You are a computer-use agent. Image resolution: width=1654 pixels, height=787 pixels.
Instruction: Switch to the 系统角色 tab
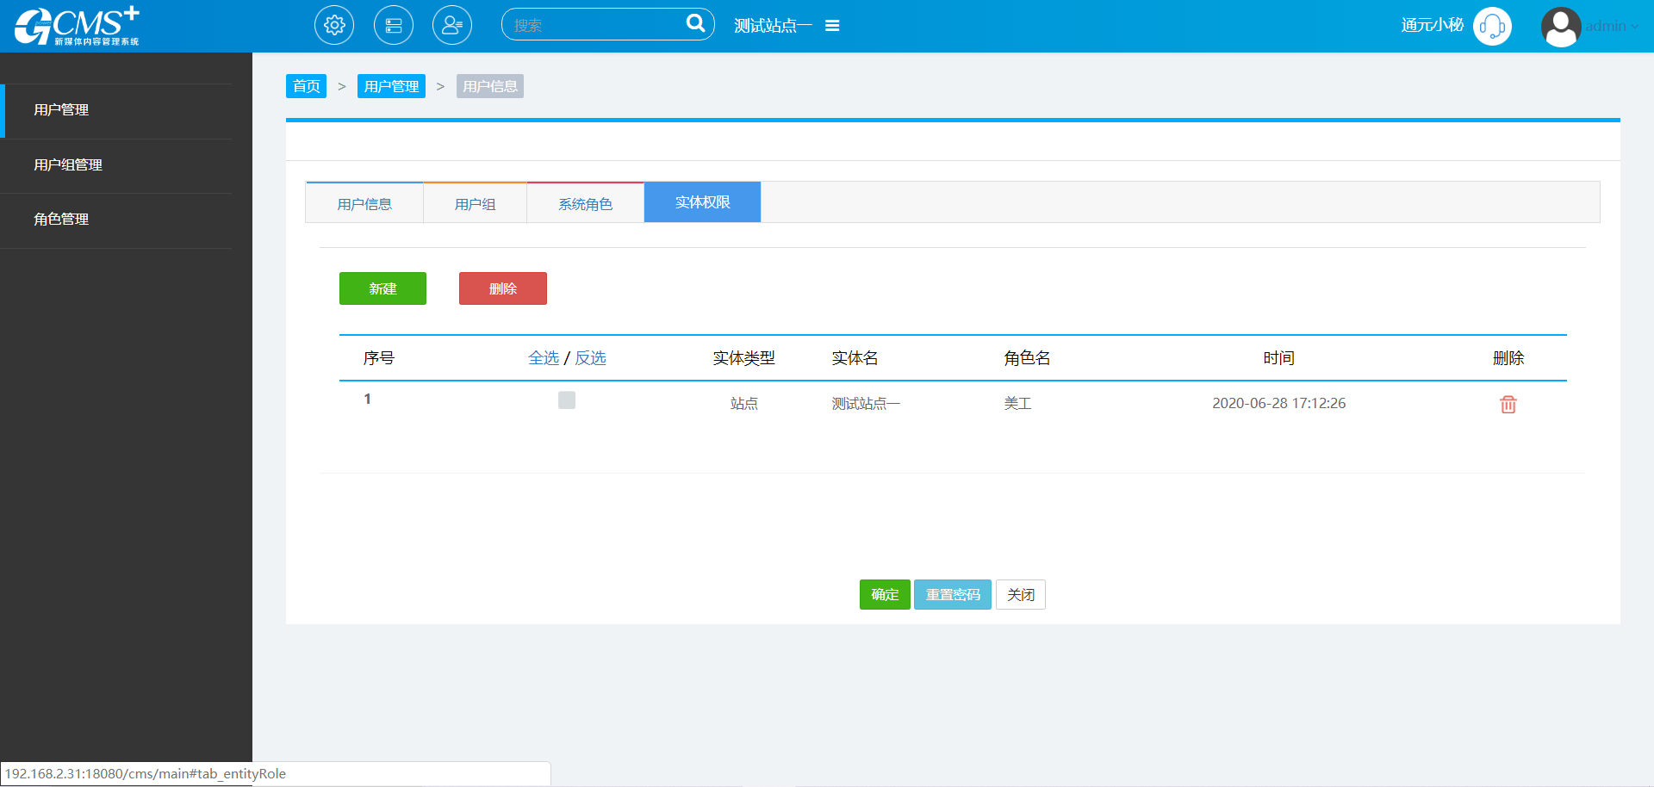(585, 204)
